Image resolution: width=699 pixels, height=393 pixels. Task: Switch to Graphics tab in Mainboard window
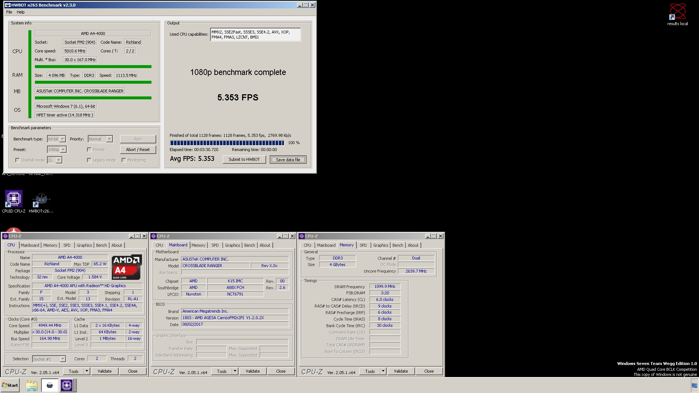232,245
